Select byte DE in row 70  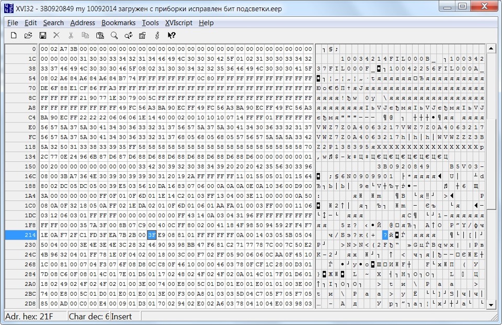pos(44,88)
